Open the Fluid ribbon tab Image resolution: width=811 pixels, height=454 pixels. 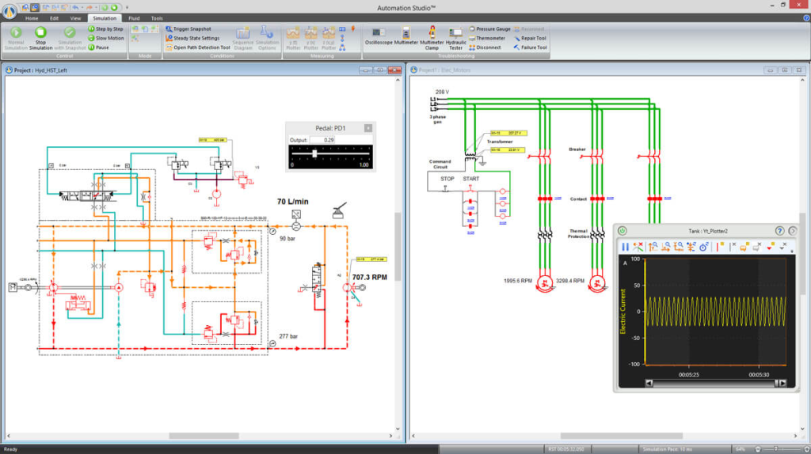coord(134,18)
